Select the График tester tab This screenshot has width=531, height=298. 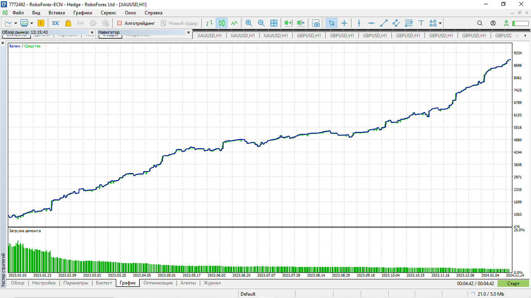point(128,283)
